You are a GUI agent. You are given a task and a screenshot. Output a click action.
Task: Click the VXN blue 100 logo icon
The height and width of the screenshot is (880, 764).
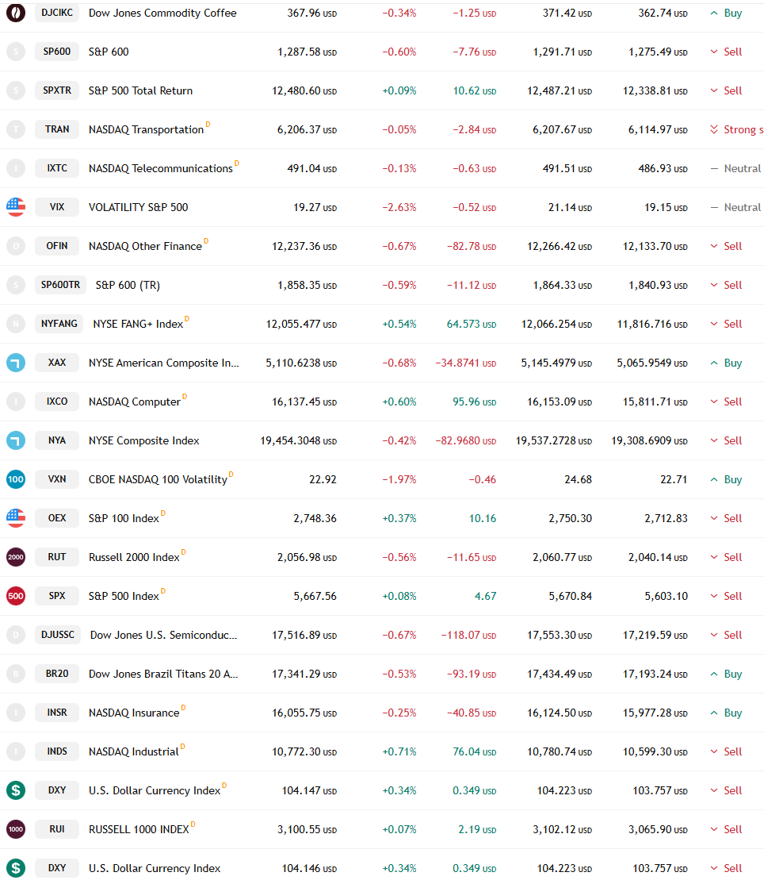point(16,479)
